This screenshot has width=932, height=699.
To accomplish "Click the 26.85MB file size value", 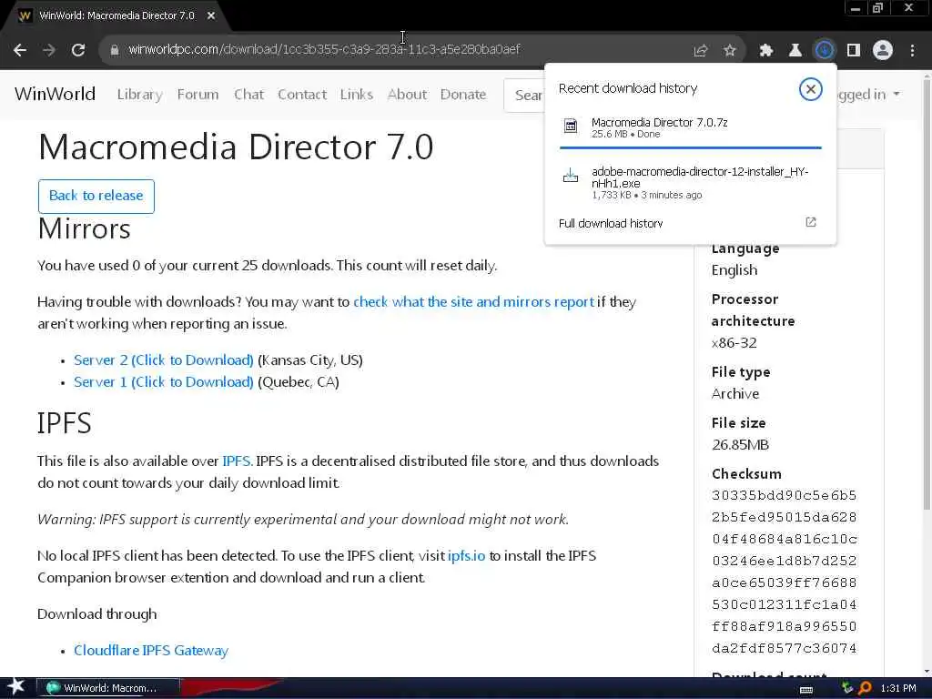I will point(740,445).
